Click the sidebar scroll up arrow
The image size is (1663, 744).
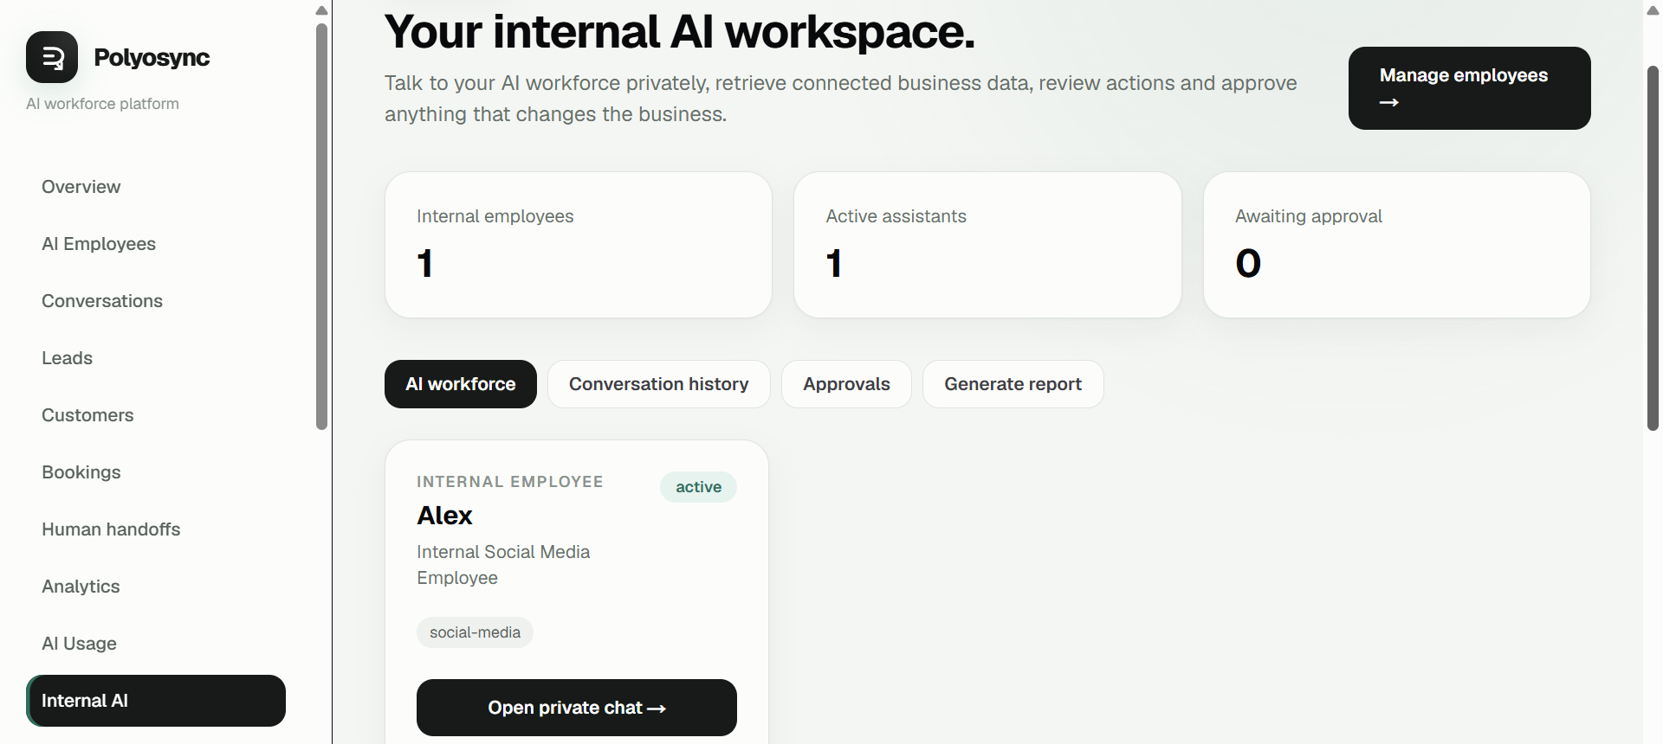tap(322, 10)
